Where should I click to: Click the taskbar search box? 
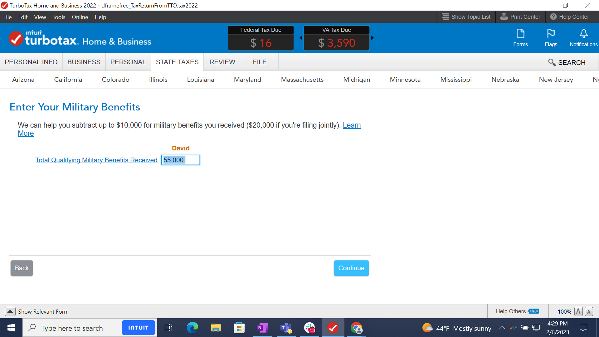click(x=72, y=328)
